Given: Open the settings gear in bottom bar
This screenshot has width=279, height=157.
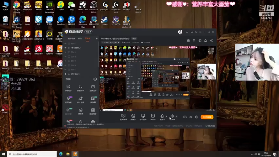Looking at the screenshot, I should point(196,117).
